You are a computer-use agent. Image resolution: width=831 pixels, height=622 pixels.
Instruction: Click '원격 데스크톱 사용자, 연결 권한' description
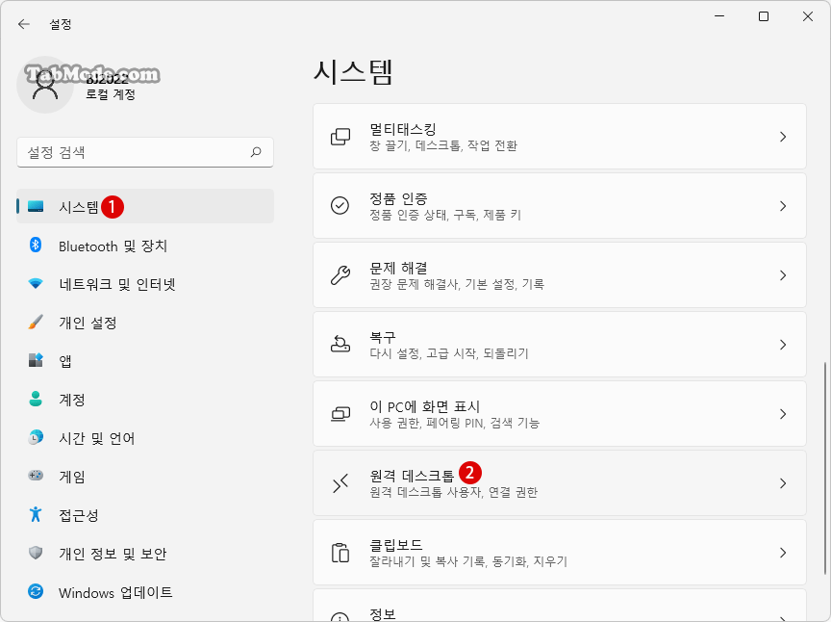tap(454, 492)
